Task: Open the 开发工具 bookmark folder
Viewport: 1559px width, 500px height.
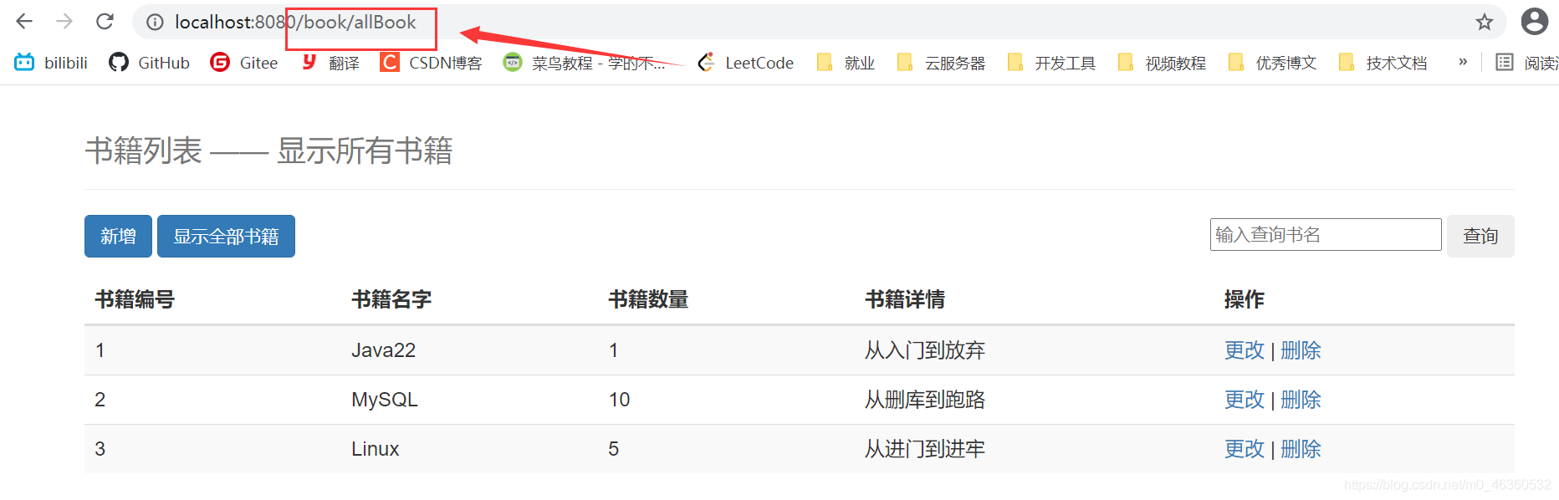Action: [1050, 63]
